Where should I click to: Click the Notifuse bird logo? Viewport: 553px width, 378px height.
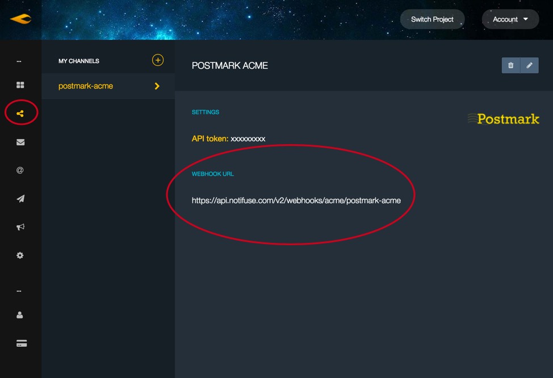click(21, 19)
